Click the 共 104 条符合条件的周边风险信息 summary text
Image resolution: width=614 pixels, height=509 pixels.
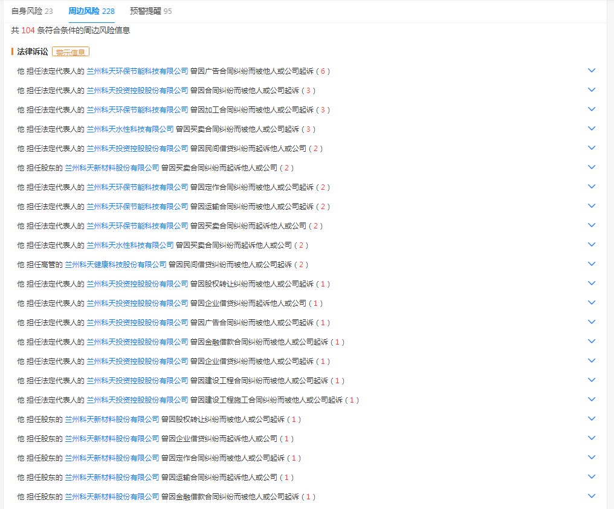[71, 31]
